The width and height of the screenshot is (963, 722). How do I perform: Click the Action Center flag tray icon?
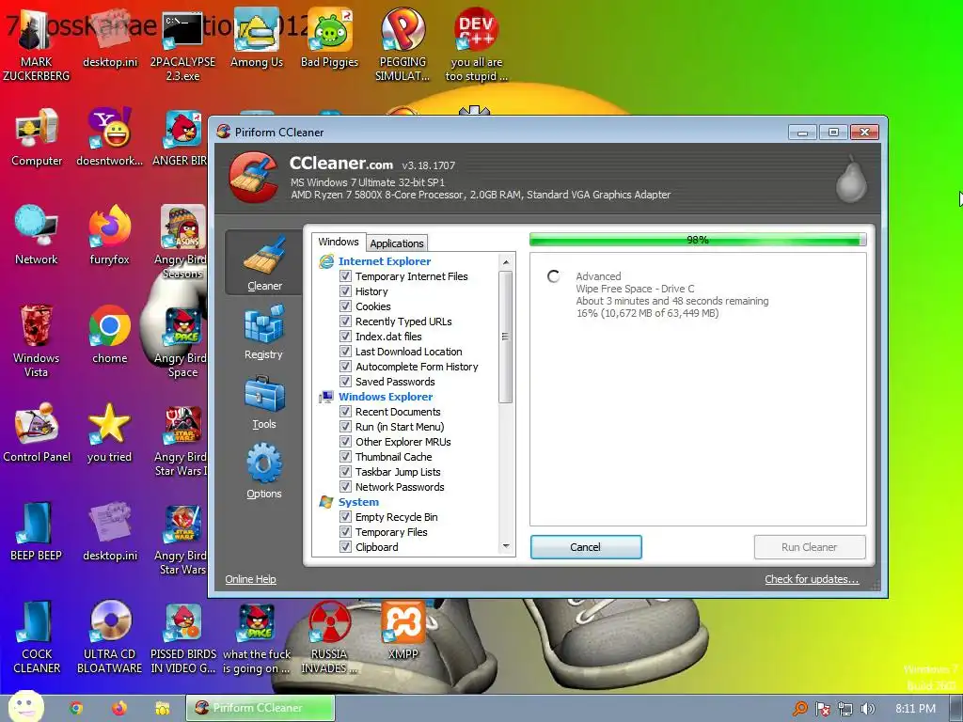coord(822,709)
